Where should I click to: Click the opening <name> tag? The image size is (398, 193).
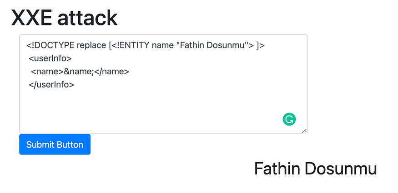point(47,72)
